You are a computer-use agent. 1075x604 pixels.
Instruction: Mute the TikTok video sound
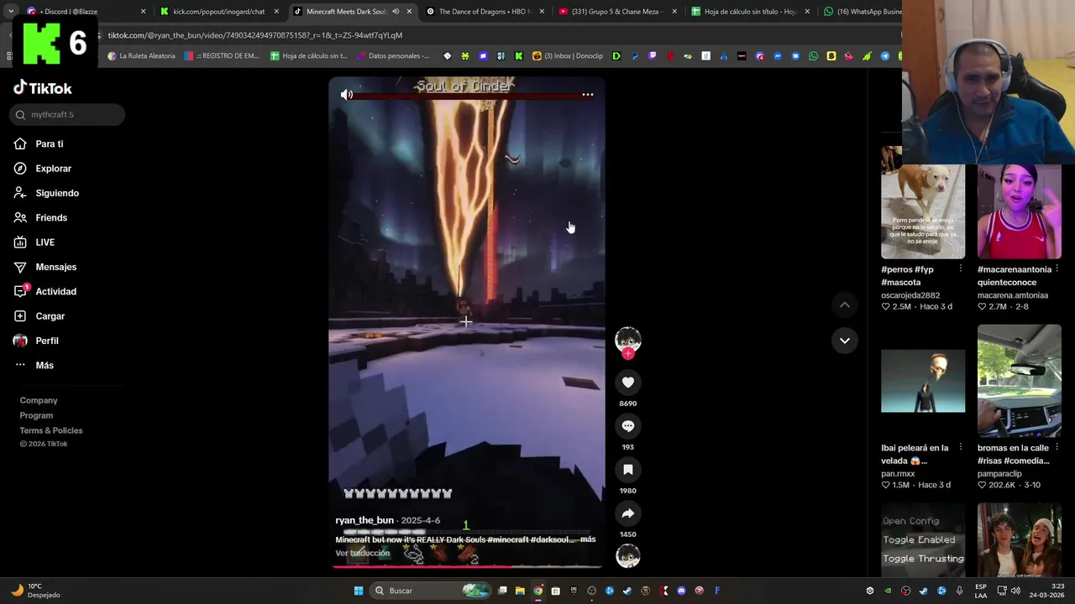347,95
